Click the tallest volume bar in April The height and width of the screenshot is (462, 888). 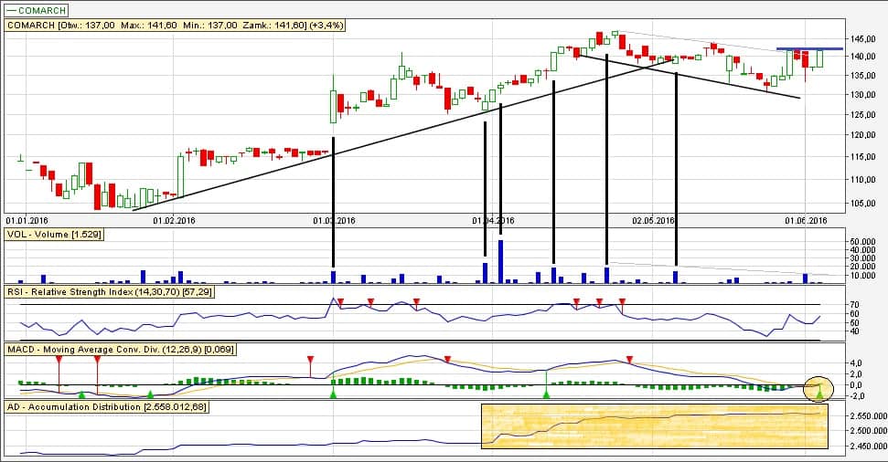click(500, 261)
